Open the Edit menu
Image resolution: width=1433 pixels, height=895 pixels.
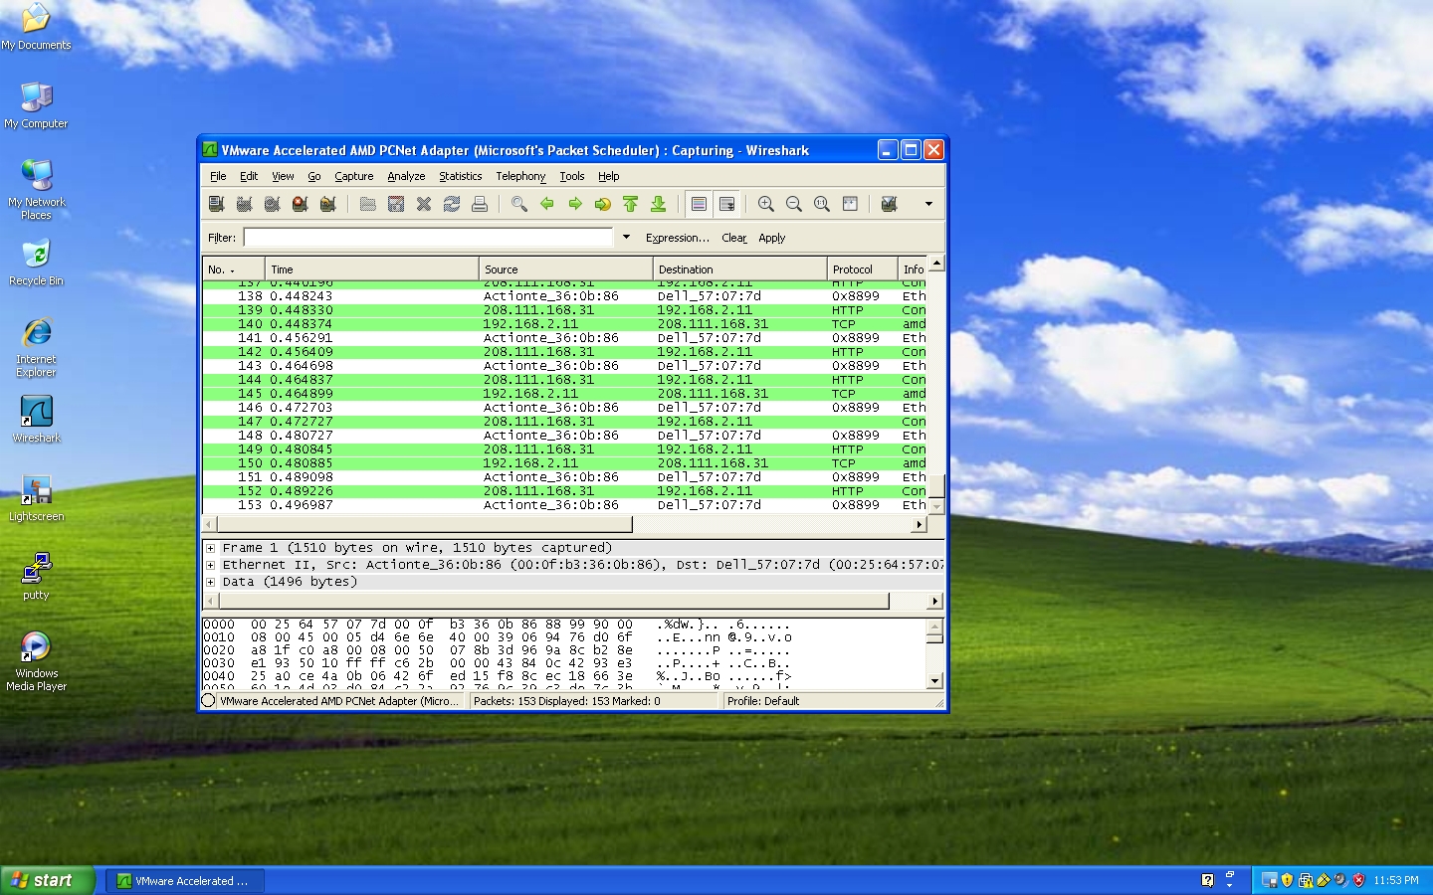[249, 176]
